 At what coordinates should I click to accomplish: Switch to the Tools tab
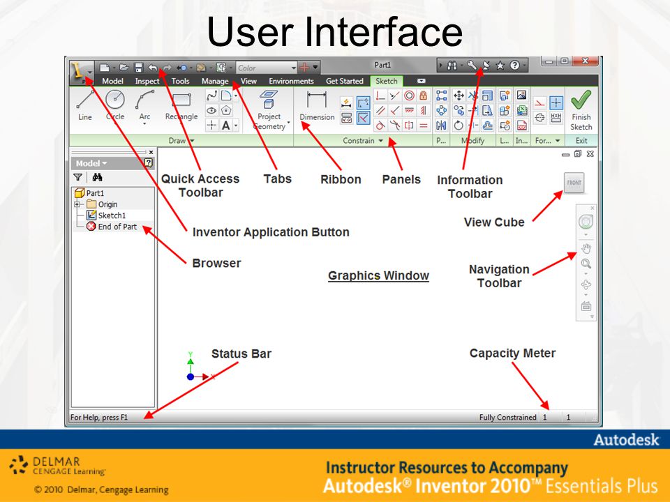click(180, 81)
